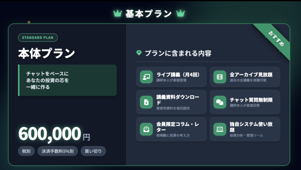Click the STANDARD PLAN badge
301x170 pixels.
(x=38, y=38)
